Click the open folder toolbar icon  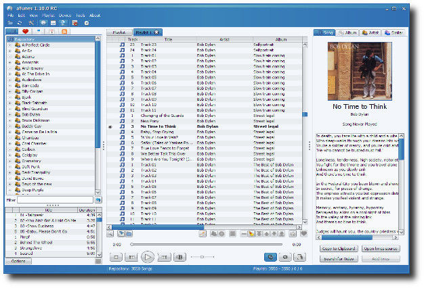coord(9,23)
